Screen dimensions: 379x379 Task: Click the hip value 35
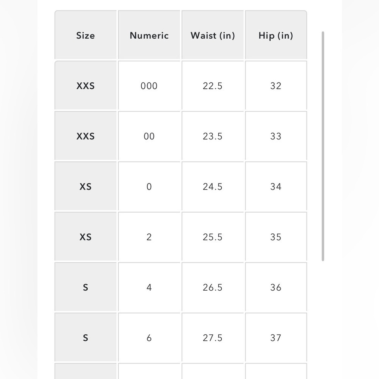tap(276, 236)
